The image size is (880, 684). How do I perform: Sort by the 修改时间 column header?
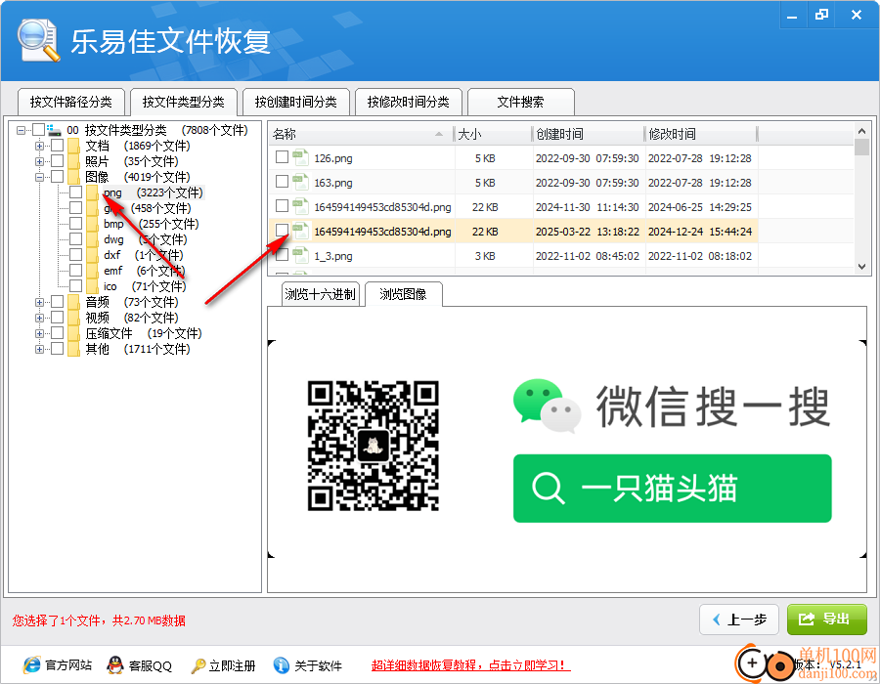tap(700, 134)
